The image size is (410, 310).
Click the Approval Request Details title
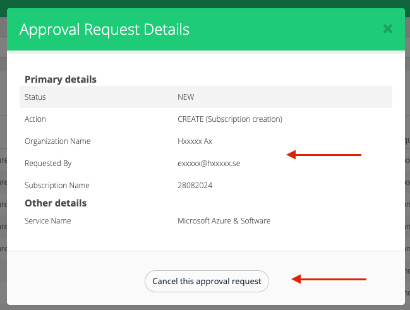104,29
